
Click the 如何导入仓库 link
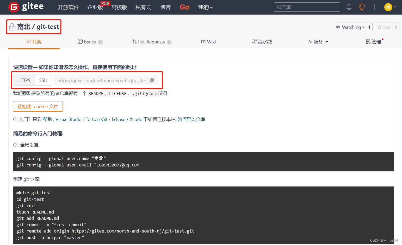tap(191, 119)
